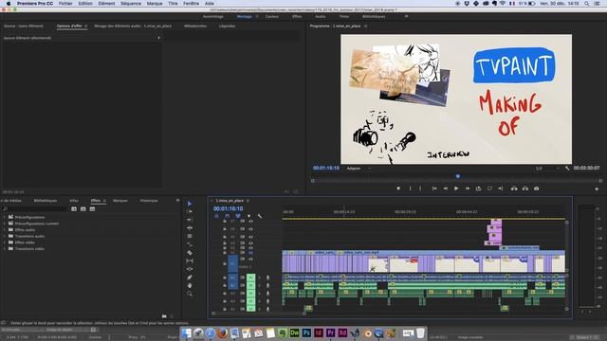
Task: Switch to the Couleur workspace
Action: point(272,17)
